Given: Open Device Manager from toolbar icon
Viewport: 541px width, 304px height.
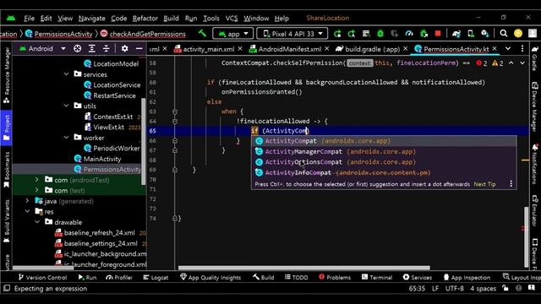Looking at the screenshot, I should point(471,34).
